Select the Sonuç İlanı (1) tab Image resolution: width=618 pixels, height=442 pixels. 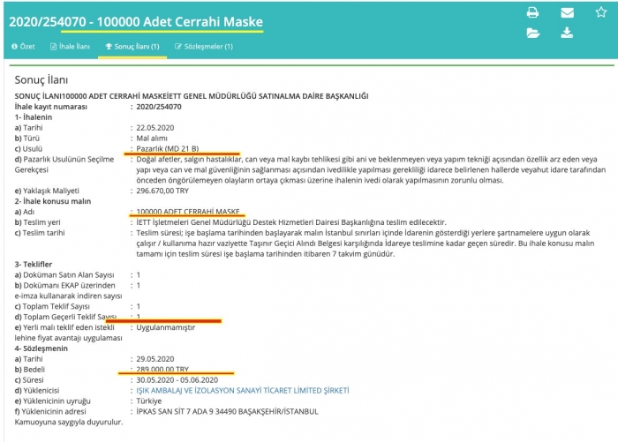click(132, 46)
